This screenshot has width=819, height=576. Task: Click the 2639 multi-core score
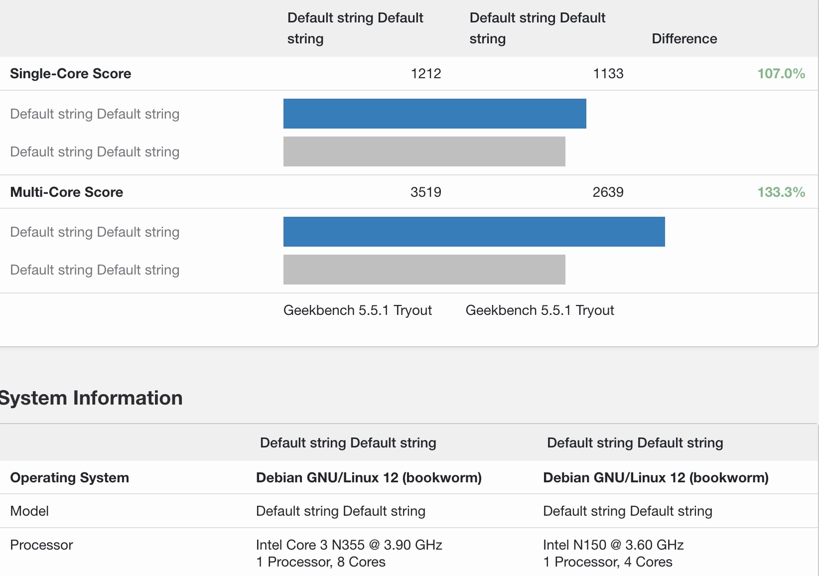(608, 192)
